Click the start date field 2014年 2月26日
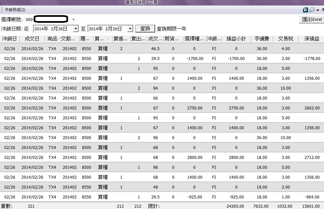The image size is (324, 209). tap(53, 29)
